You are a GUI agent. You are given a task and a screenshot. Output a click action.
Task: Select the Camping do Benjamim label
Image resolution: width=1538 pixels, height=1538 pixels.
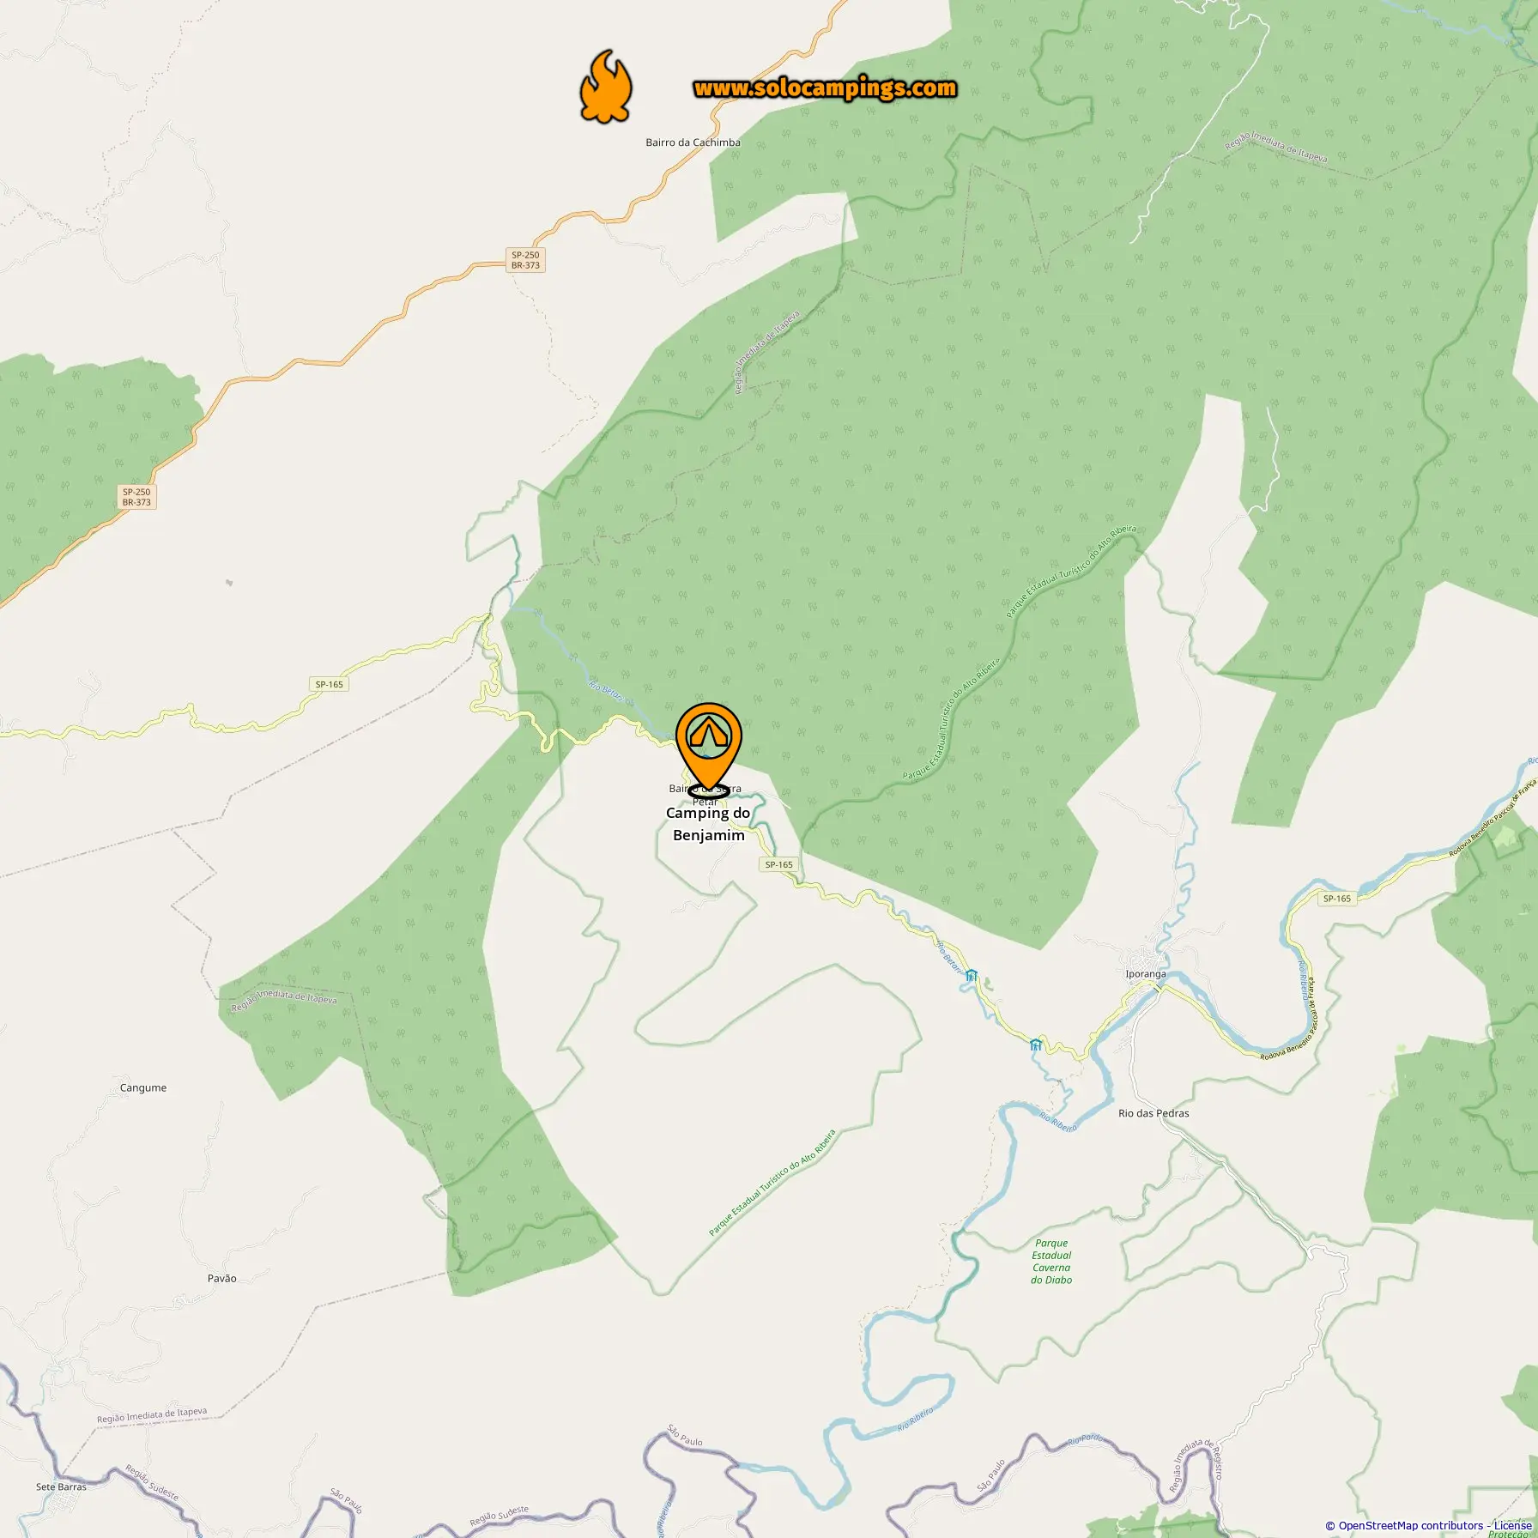709,824
